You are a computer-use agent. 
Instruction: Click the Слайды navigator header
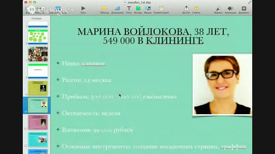tap(37, 18)
